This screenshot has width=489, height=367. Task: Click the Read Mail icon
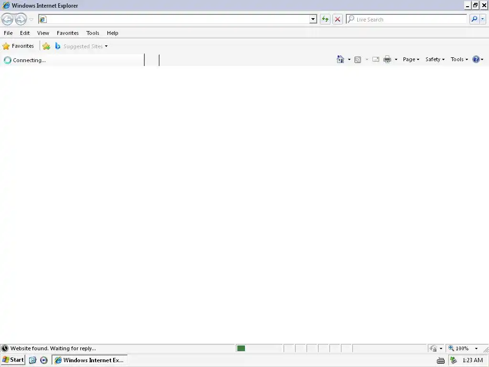(376, 59)
